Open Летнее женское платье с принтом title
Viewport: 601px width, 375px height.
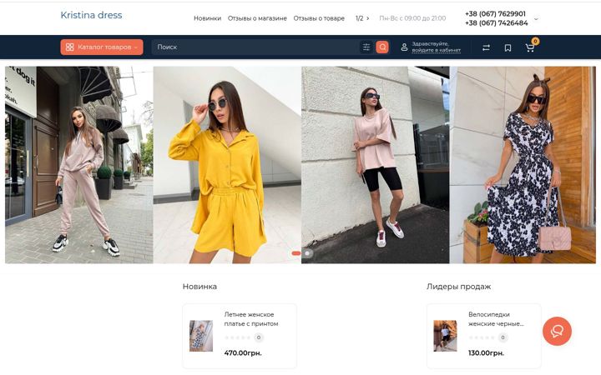(x=251, y=319)
